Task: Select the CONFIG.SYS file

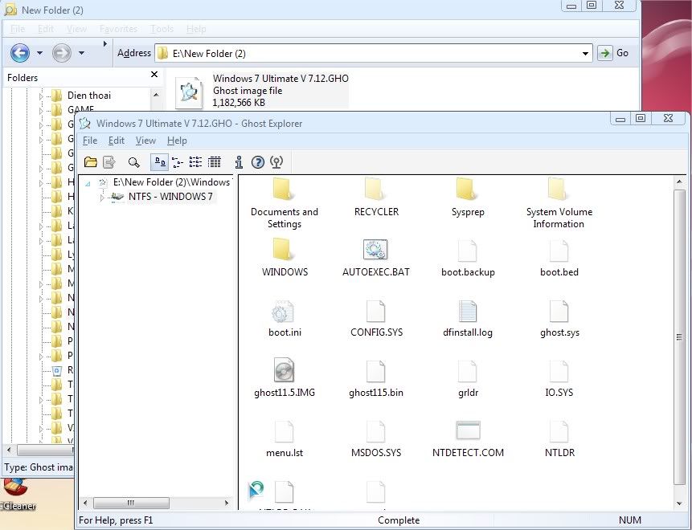Action: coord(376,318)
